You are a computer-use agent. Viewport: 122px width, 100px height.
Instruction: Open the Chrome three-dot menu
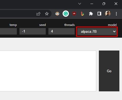pos(116,14)
